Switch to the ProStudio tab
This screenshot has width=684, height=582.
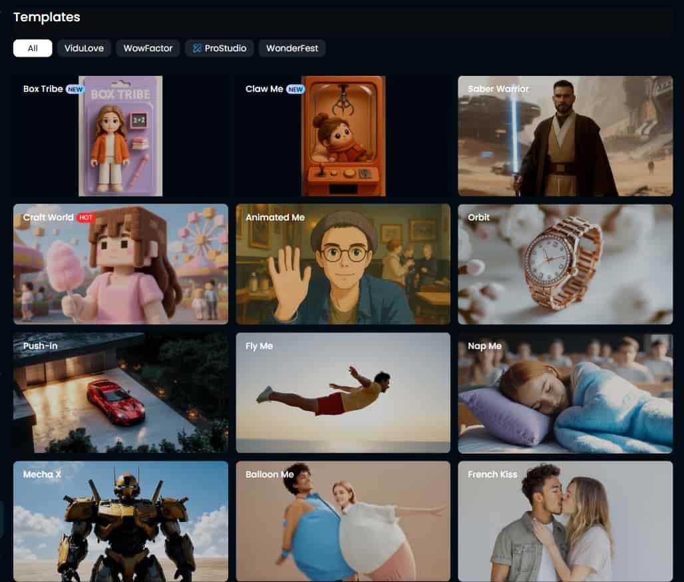[220, 48]
